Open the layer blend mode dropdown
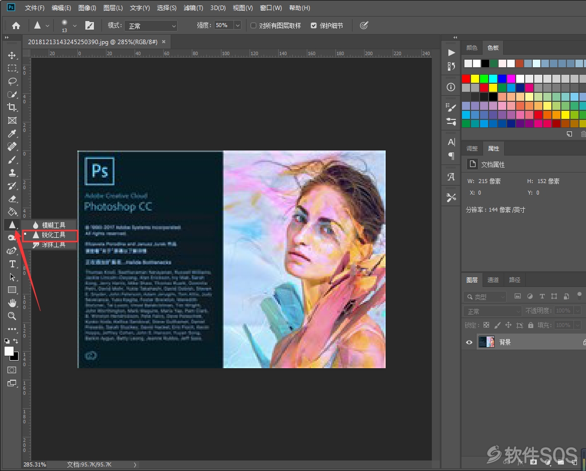Viewport: 586px width, 471px height. [x=493, y=311]
